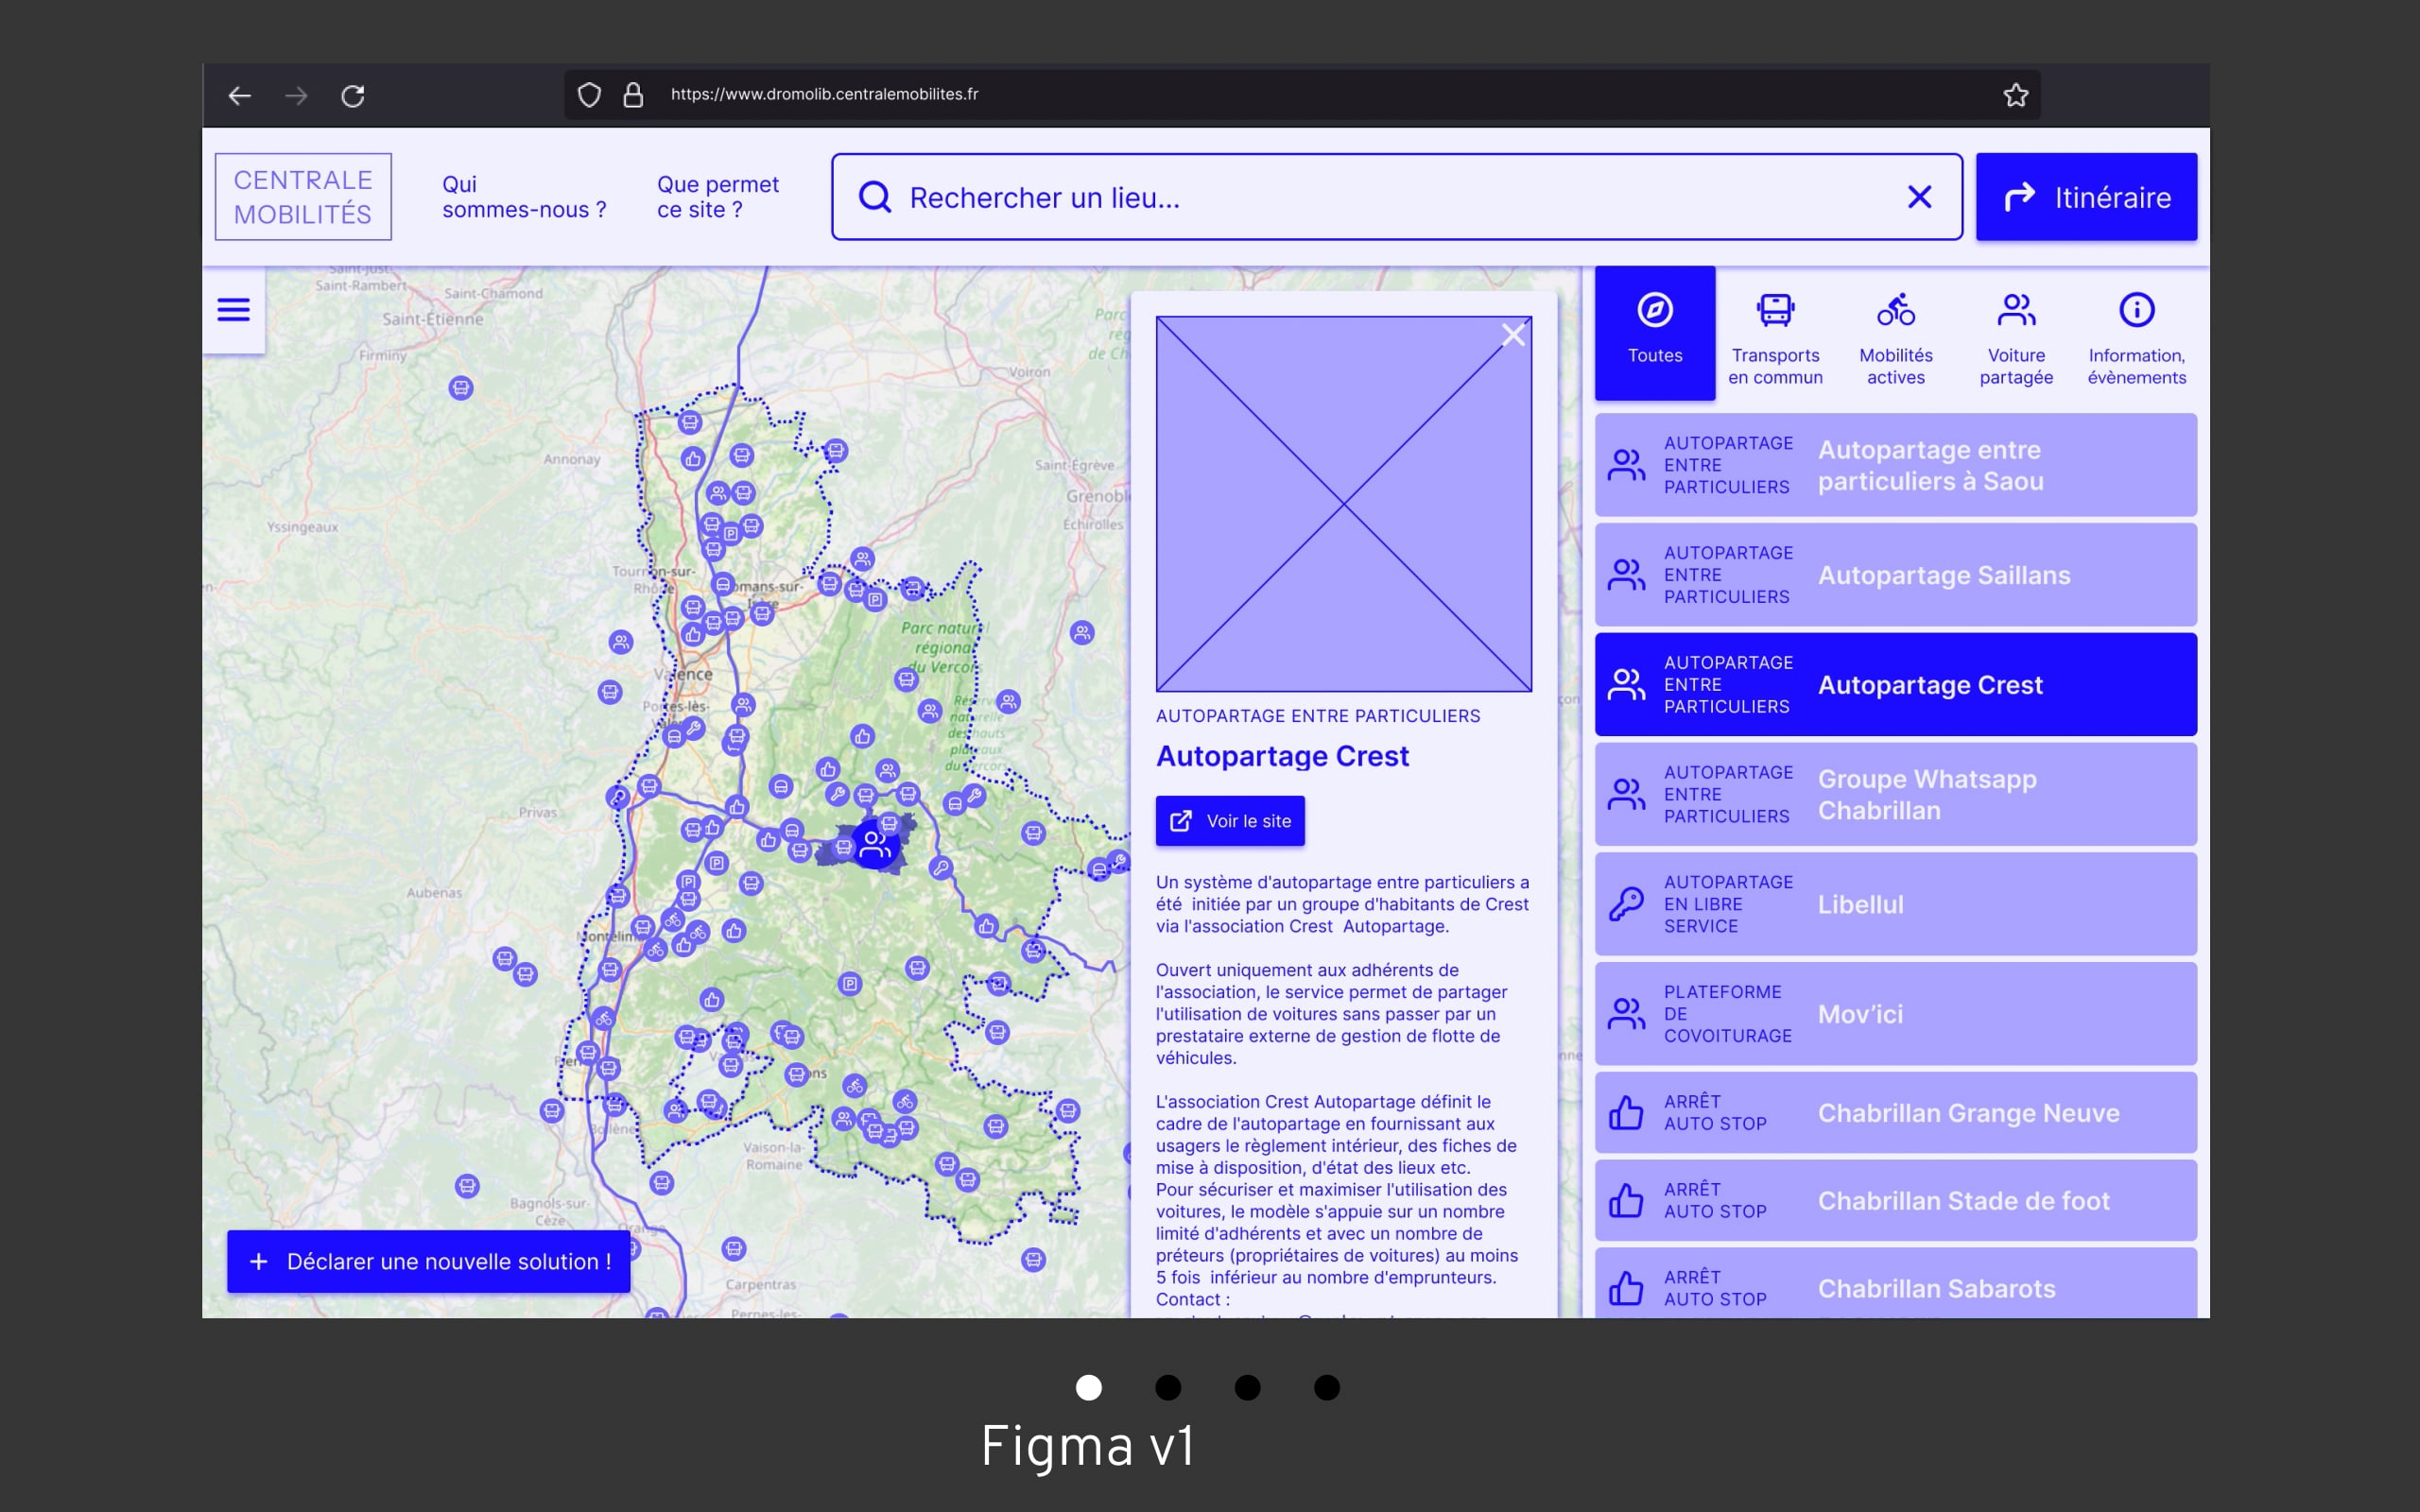Switch to the Transports en commun tab
The width and height of the screenshot is (2420, 1512).
point(1775,335)
